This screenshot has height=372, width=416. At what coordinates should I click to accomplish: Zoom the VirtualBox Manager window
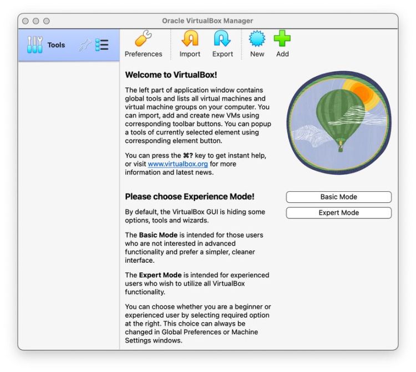click(x=47, y=21)
